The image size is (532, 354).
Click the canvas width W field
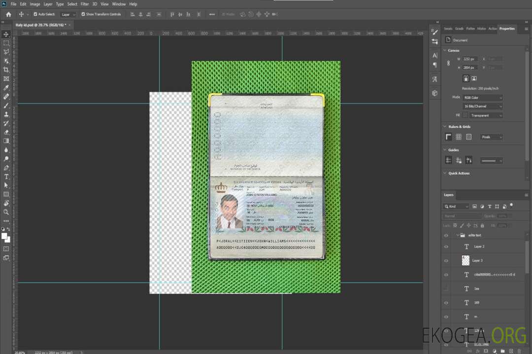[470, 59]
